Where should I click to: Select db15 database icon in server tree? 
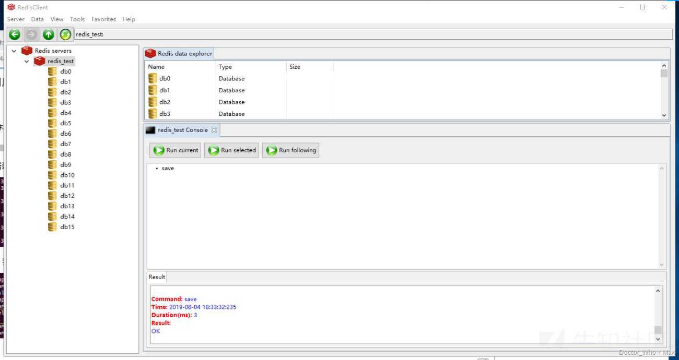52,227
